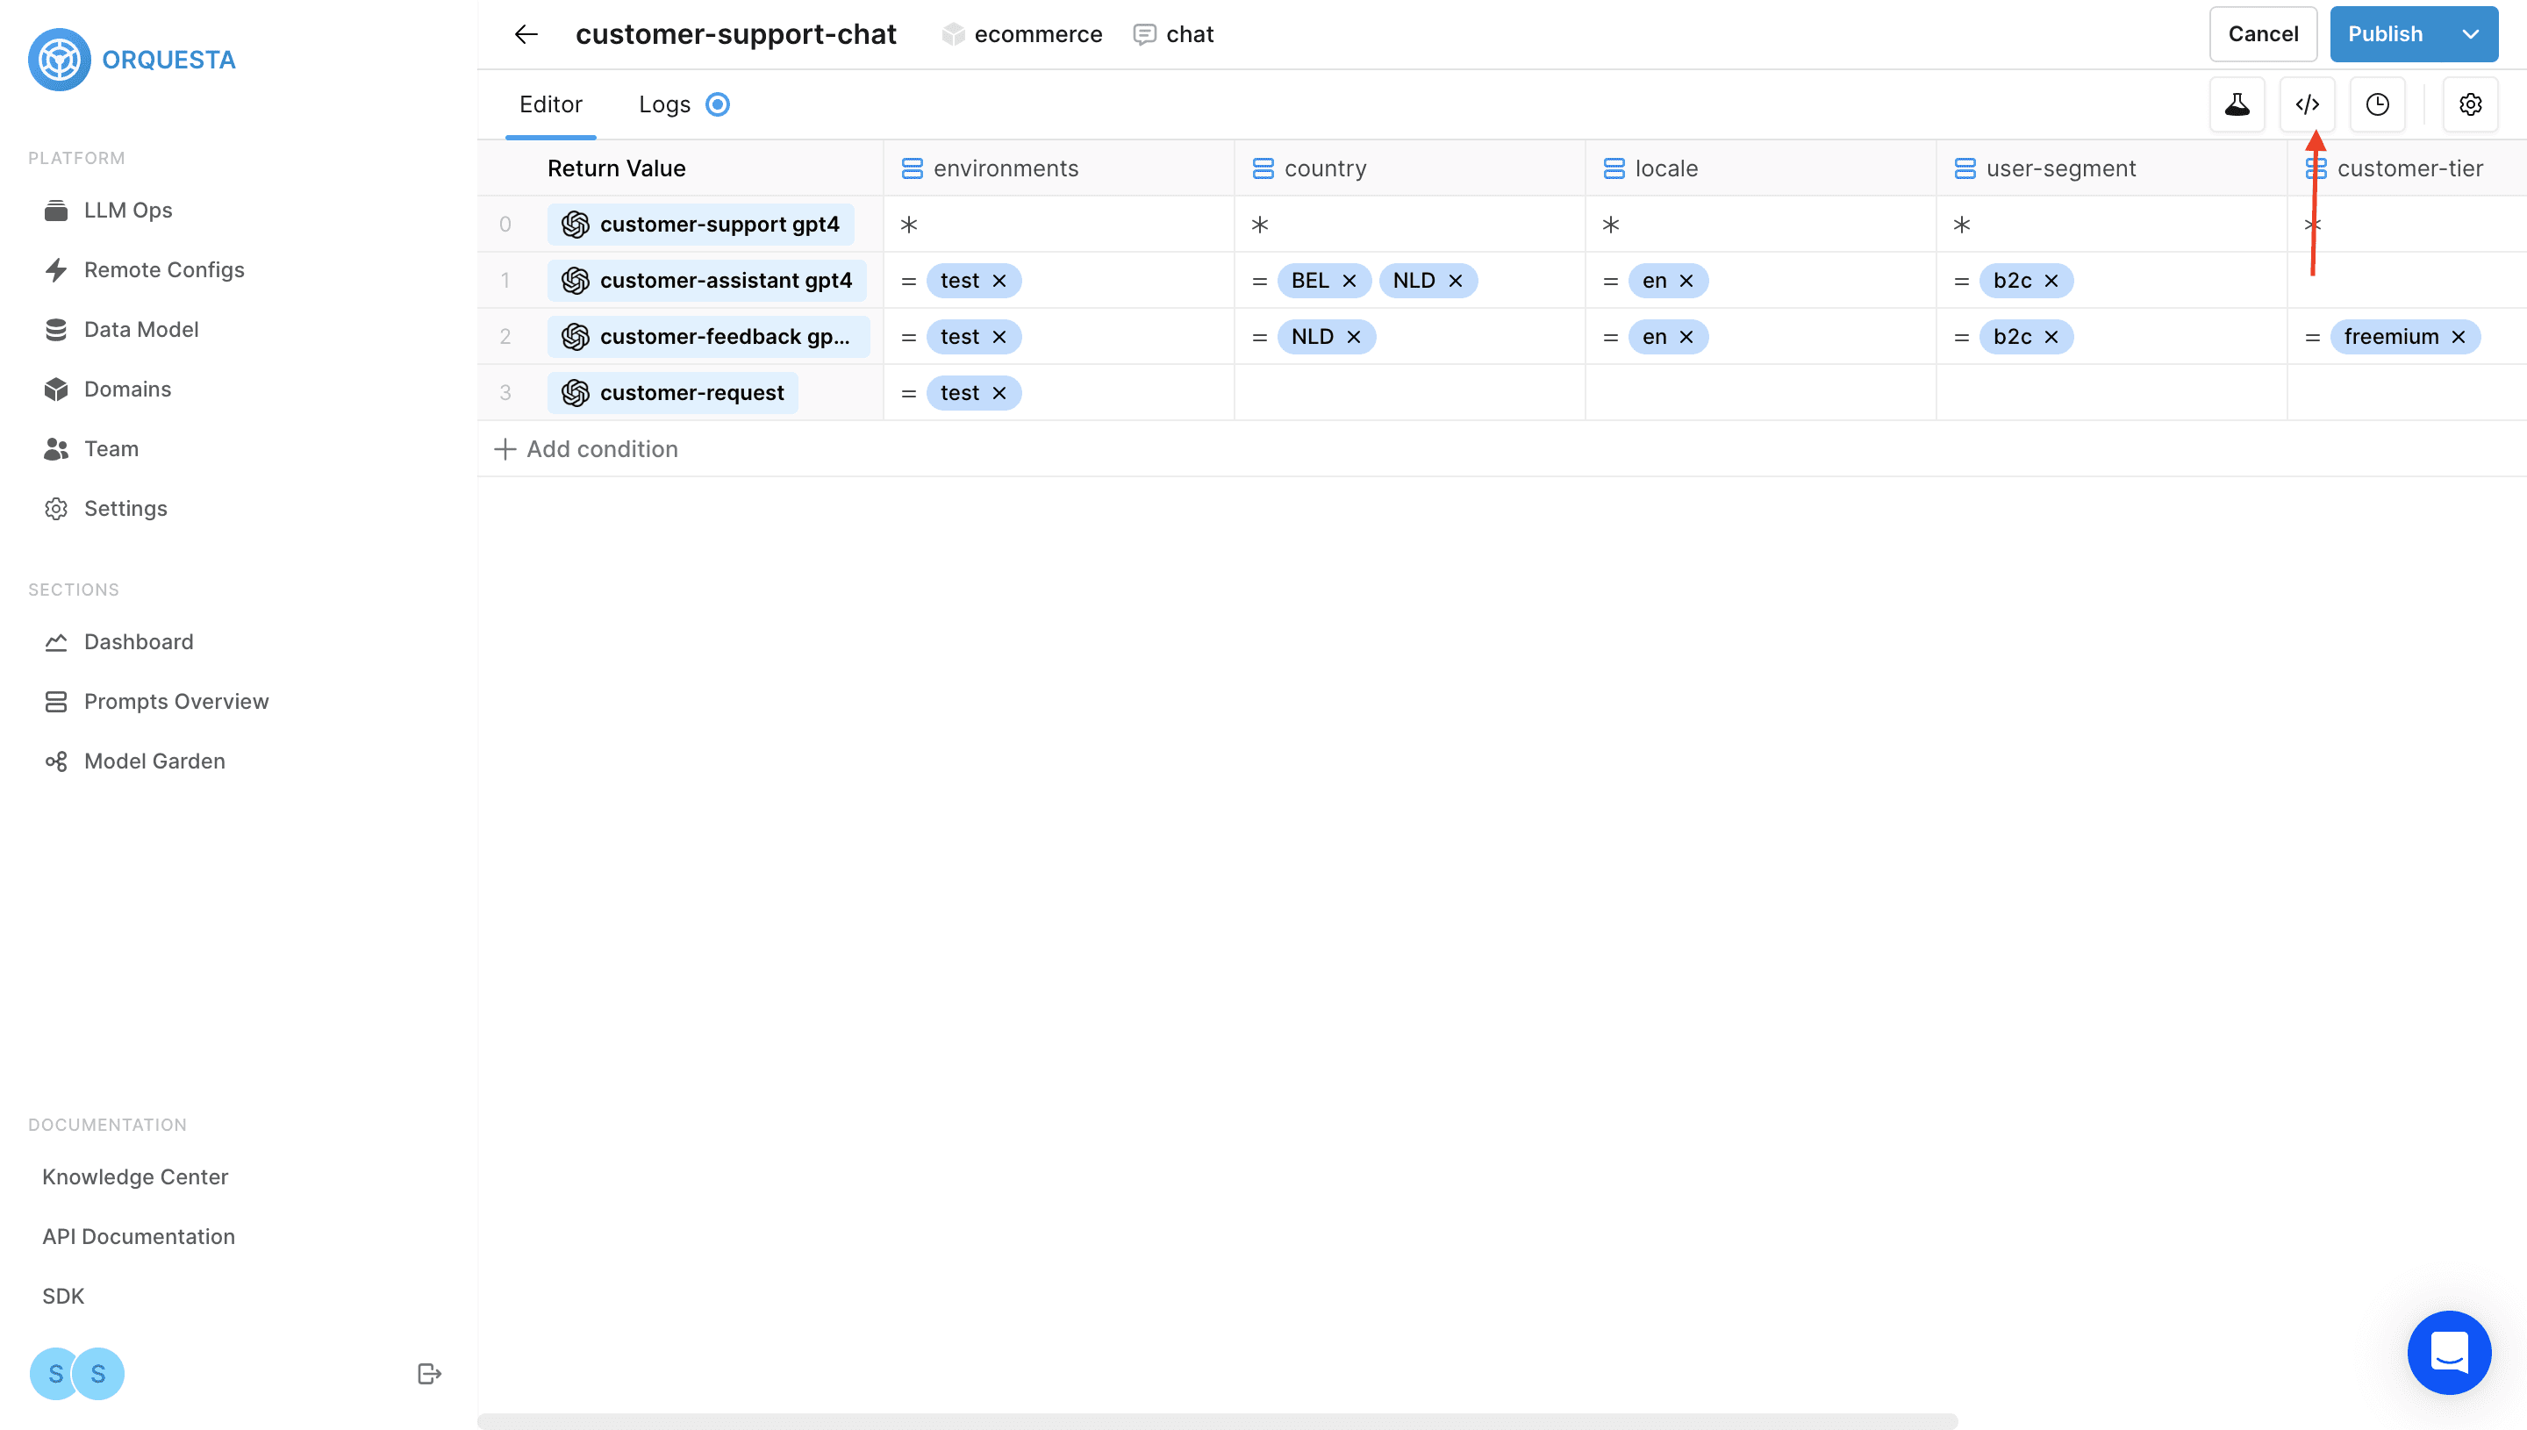Remove test tag from customer-request row
This screenshot has height=1430, width=2527.
coord(999,393)
